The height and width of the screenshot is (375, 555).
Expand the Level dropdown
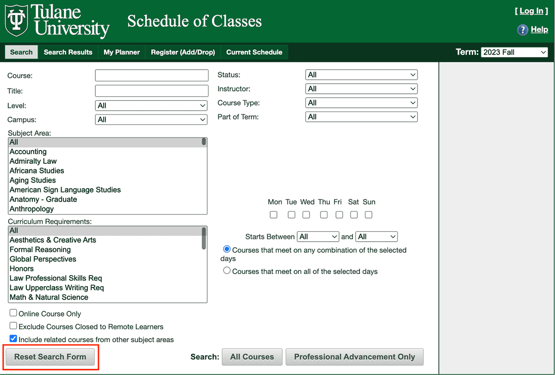point(151,106)
